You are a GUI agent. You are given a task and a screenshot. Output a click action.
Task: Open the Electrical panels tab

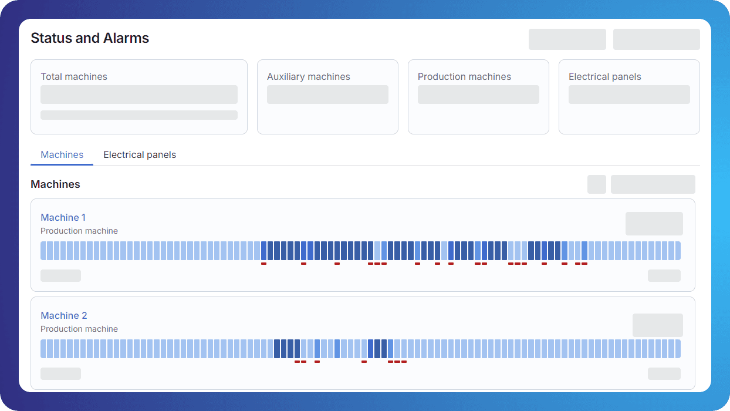coord(140,155)
